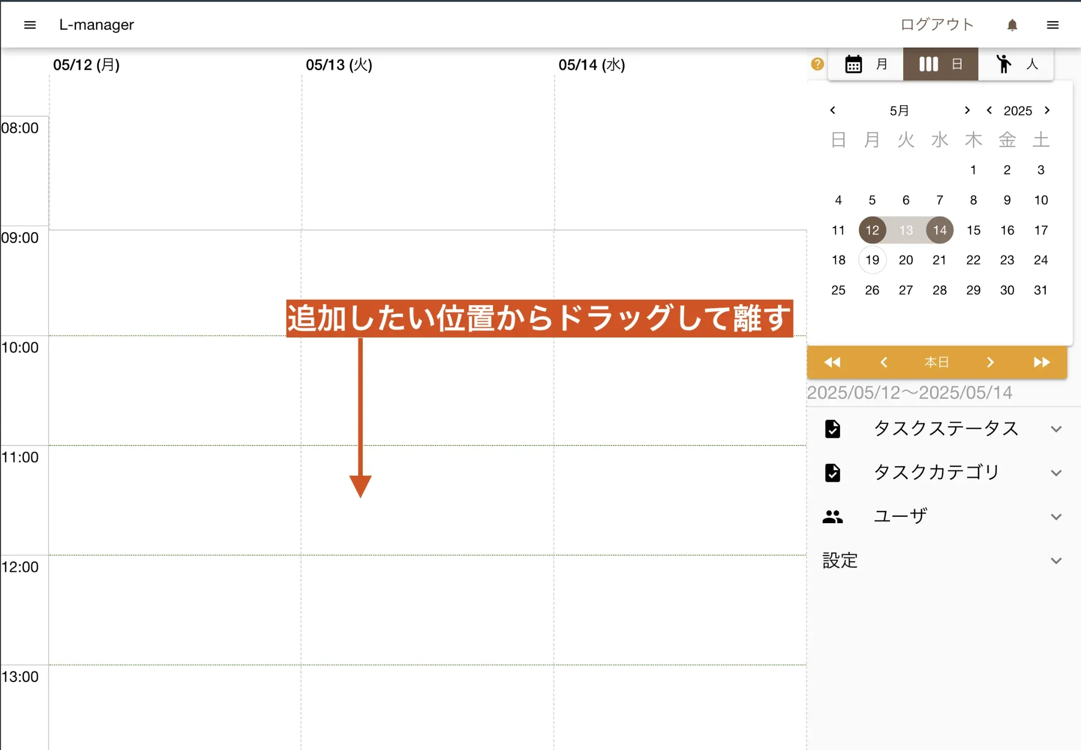1081x750 pixels.
Task: Open the left hamburger navigation menu
Action: click(x=30, y=25)
